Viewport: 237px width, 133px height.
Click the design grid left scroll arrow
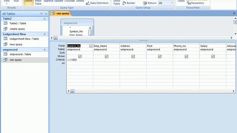click(69, 91)
